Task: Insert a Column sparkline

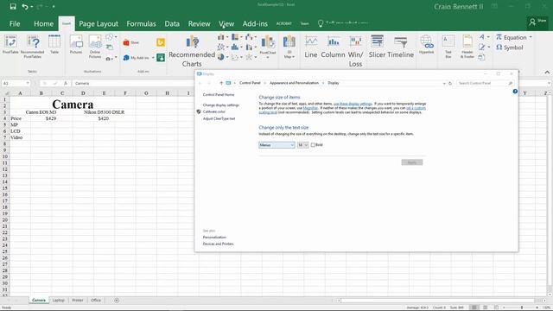Action: [333, 47]
